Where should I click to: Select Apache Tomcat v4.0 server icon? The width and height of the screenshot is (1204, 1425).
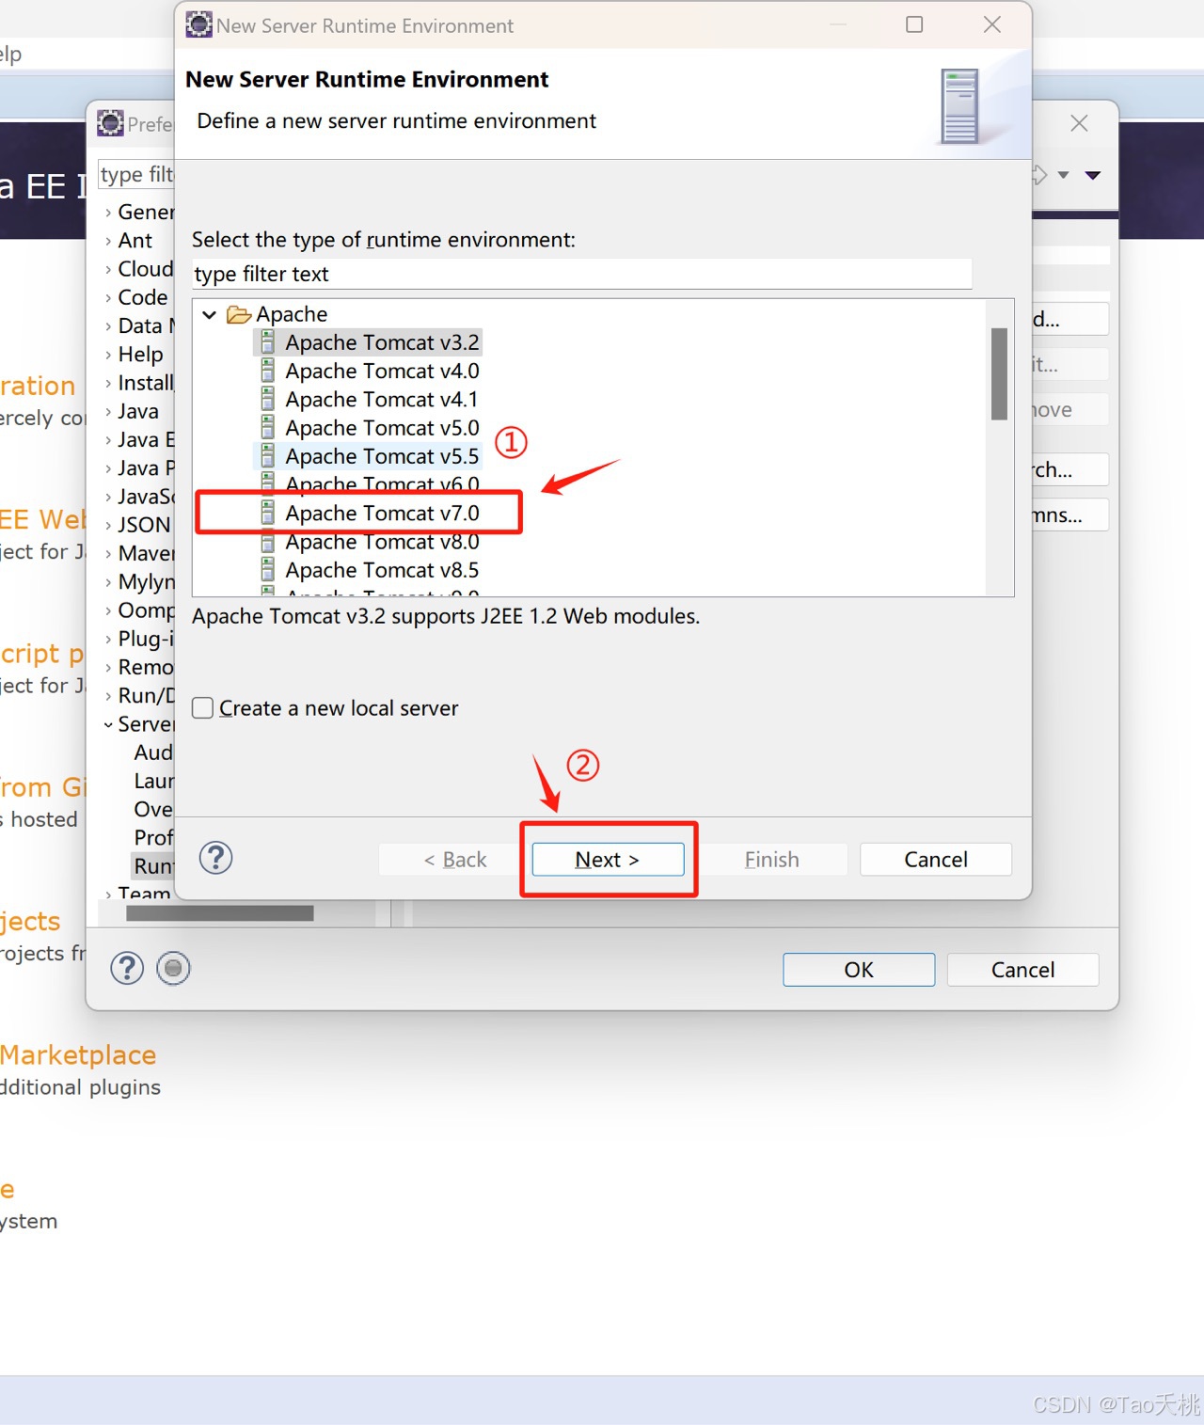(268, 370)
